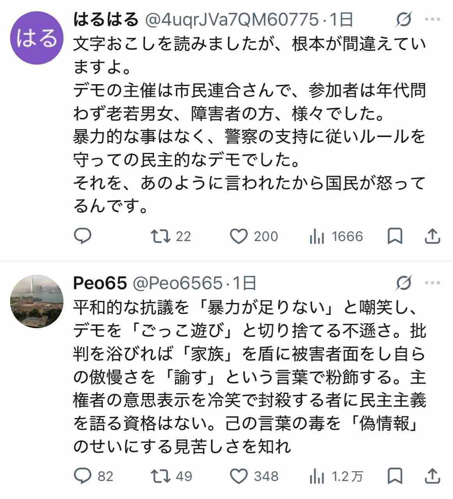
Task: Bookmark はるはる's post
Action: click(x=395, y=236)
